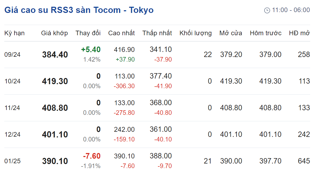
Task: Click the -7.60 change value
Action: click(92, 156)
